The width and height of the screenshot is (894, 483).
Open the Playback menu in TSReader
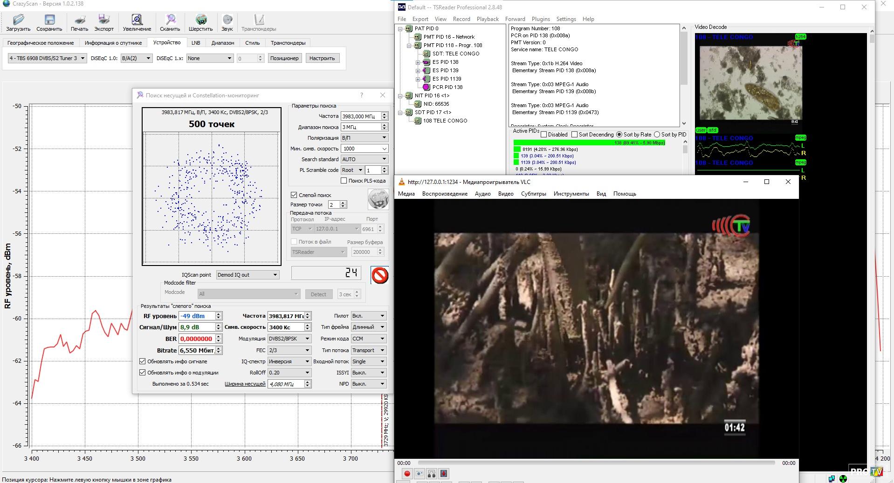pyautogui.click(x=488, y=19)
